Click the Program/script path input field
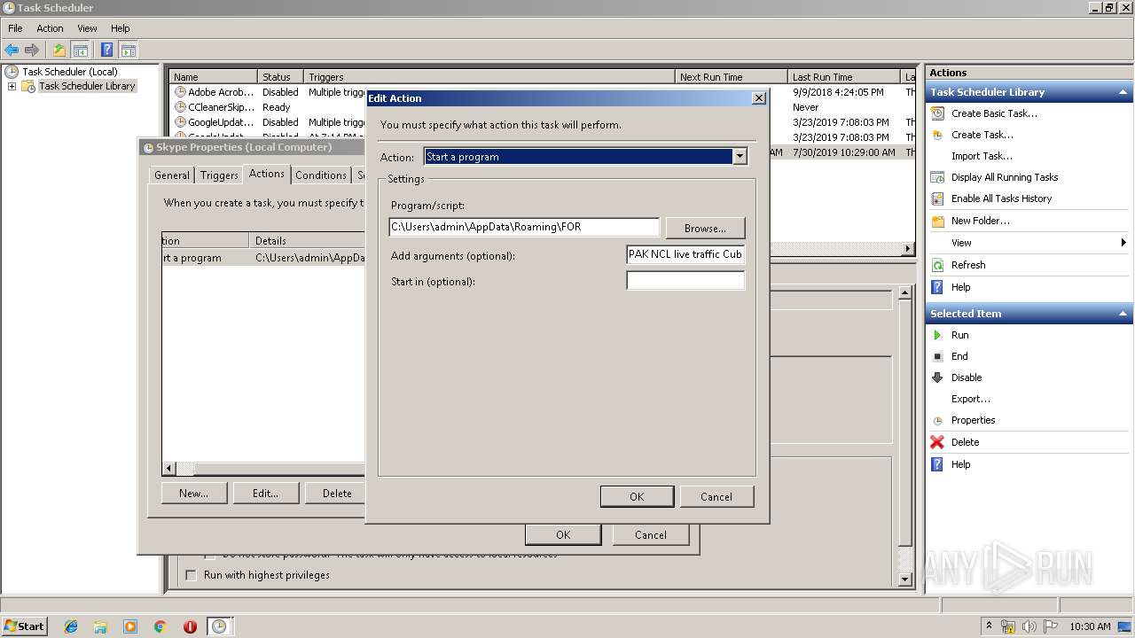The width and height of the screenshot is (1135, 638). click(x=524, y=227)
